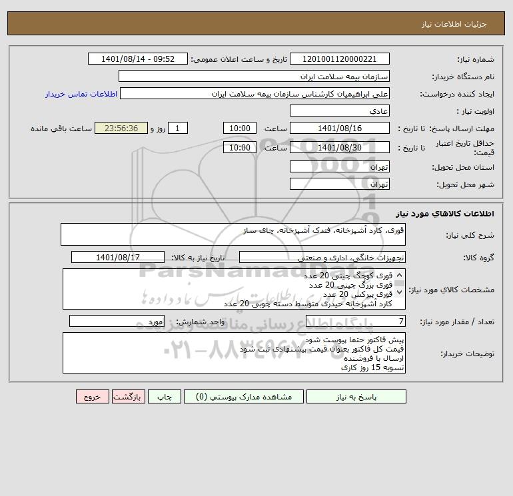This screenshot has height=496, width=513.
Task: Select the announcement date field 1401/08/14 - 09:52
Action: [138, 59]
